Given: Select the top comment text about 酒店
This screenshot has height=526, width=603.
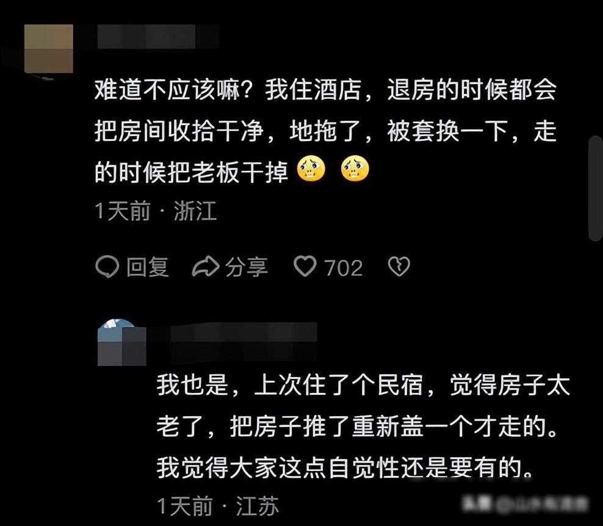Looking at the screenshot, I should tap(325, 131).
